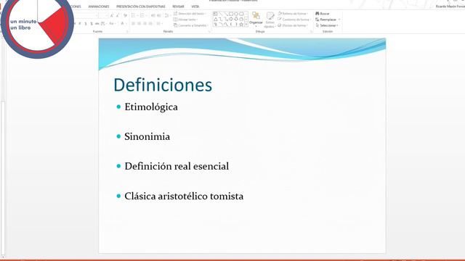Viewport: 465px width, 261px height.
Task: Apply numbered list formatting
Action: point(142,16)
